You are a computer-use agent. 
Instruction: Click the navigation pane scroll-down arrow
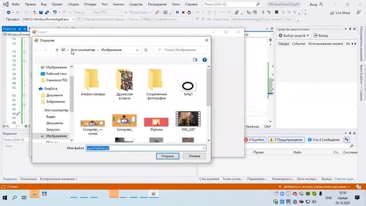click(71, 140)
